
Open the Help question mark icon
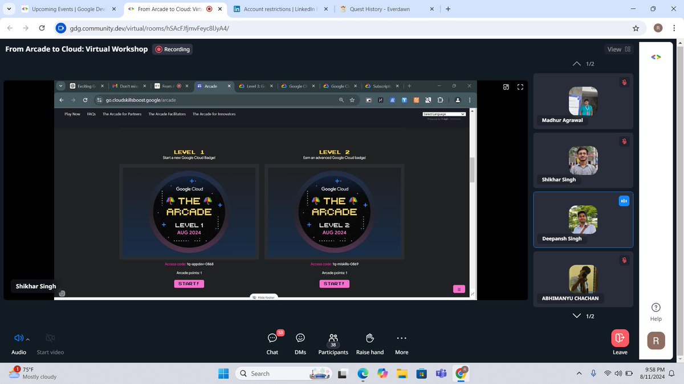pos(656,307)
